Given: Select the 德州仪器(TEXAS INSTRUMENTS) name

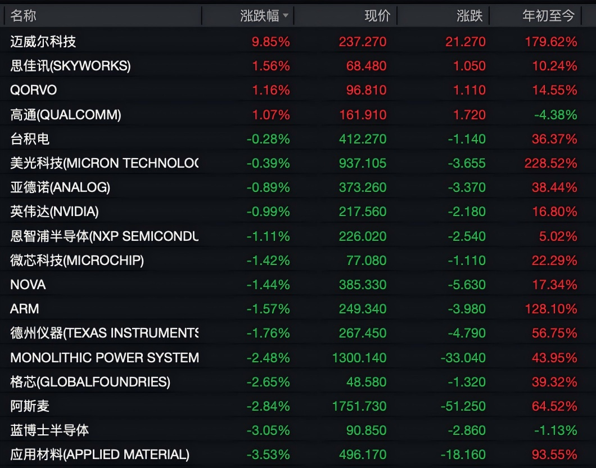Looking at the screenshot, I should [x=104, y=333].
